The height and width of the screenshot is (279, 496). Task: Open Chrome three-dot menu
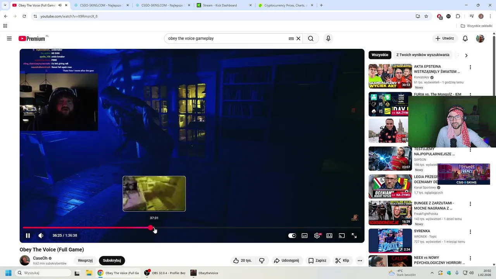490,16
